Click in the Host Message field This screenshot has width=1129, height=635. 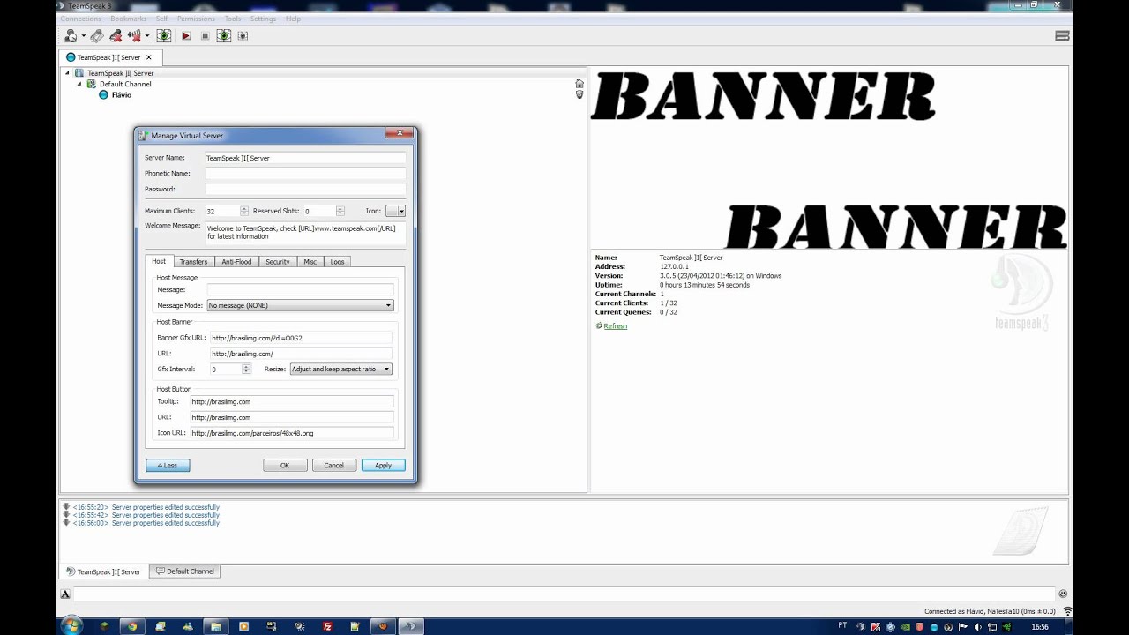coord(300,290)
